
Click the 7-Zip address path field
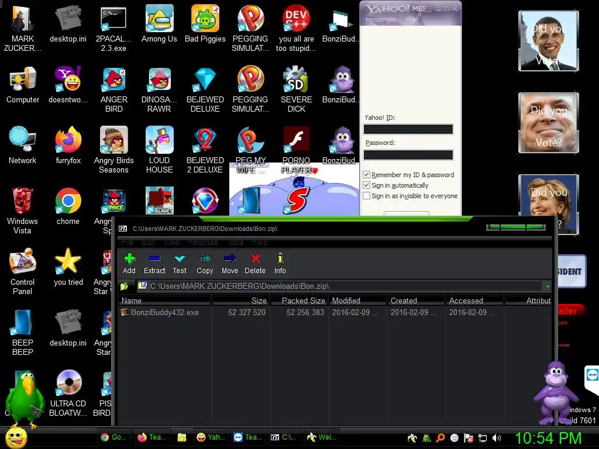pyautogui.click(x=340, y=286)
